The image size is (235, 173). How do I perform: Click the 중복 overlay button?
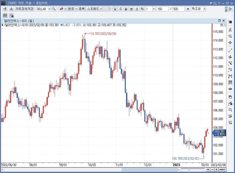[x=82, y=9]
